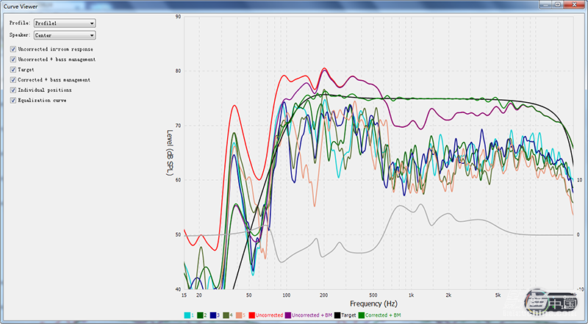The image size is (588, 324).
Task: Toggle Uncorrected + bass management checkbox
Action: [x=13, y=60]
